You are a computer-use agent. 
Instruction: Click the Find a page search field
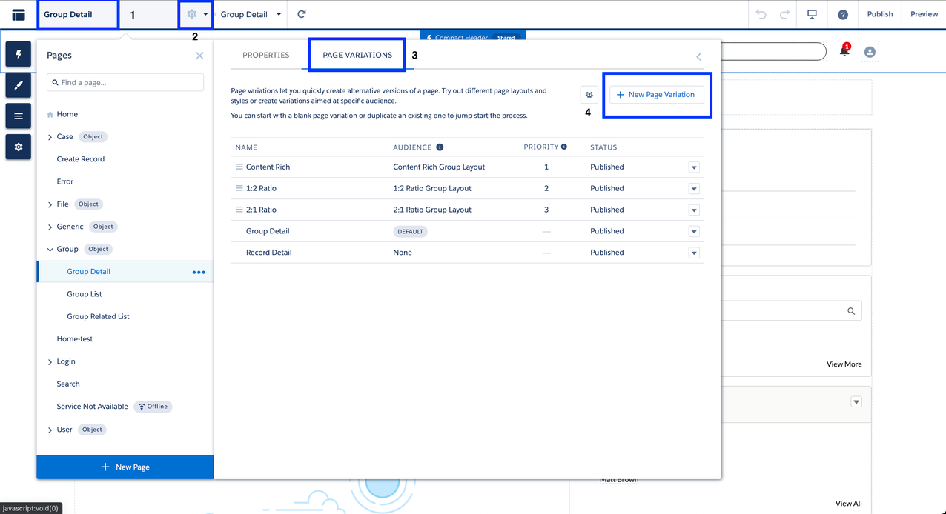pos(125,82)
